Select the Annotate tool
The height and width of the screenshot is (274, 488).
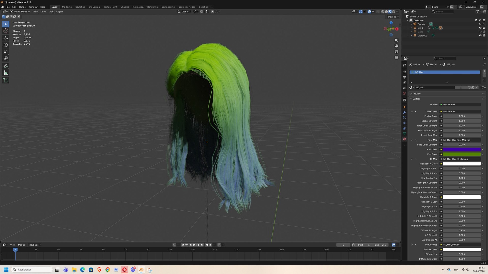click(6, 66)
